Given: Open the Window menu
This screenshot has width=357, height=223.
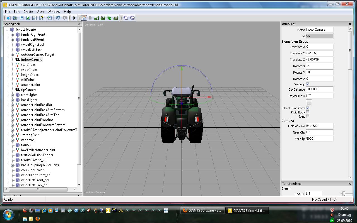Looking at the screenshot, I should (54, 12).
